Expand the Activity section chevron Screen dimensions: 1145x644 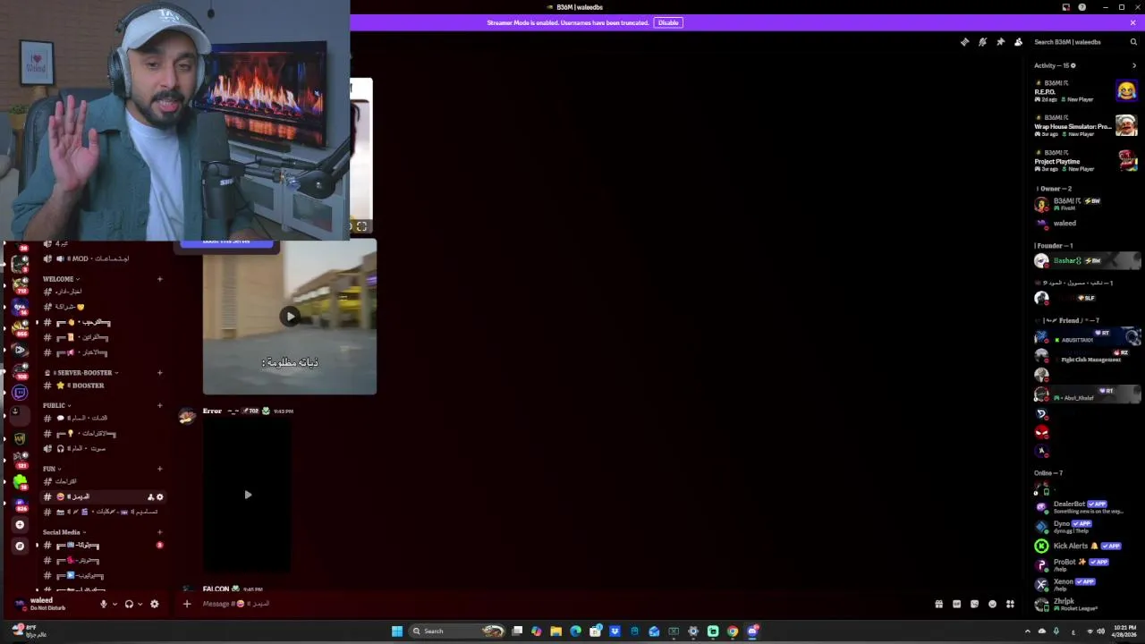point(1134,65)
